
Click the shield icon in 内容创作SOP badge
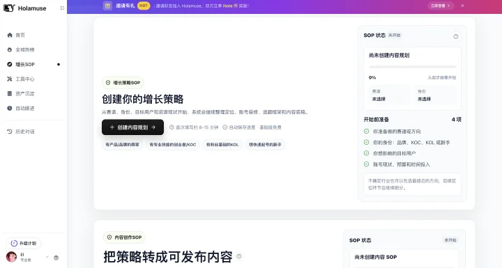(x=109, y=237)
